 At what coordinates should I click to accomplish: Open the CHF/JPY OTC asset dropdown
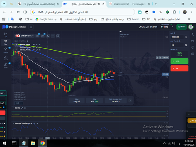click(x=24, y=36)
